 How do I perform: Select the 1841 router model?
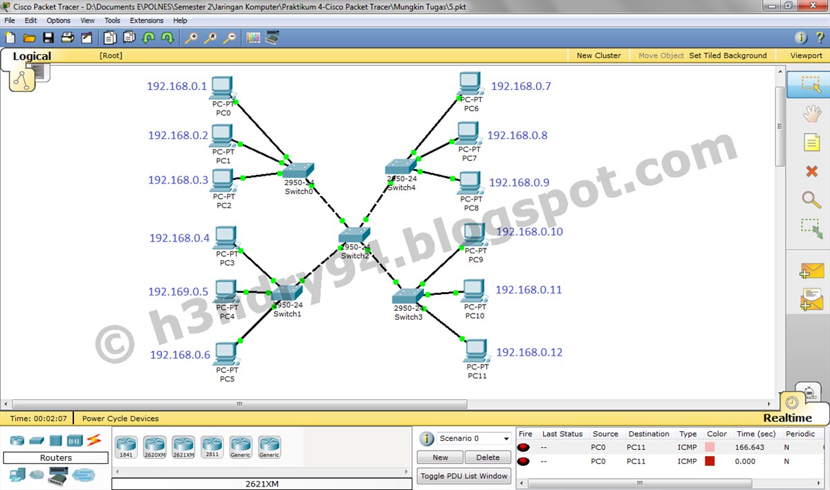pos(125,446)
